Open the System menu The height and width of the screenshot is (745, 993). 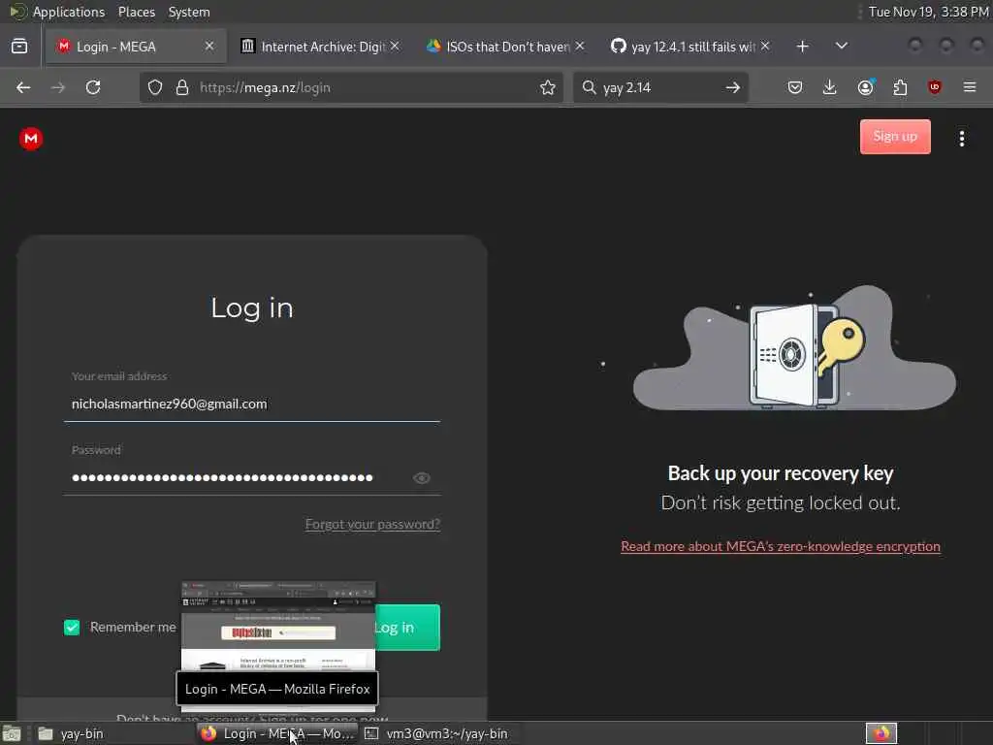click(x=189, y=12)
